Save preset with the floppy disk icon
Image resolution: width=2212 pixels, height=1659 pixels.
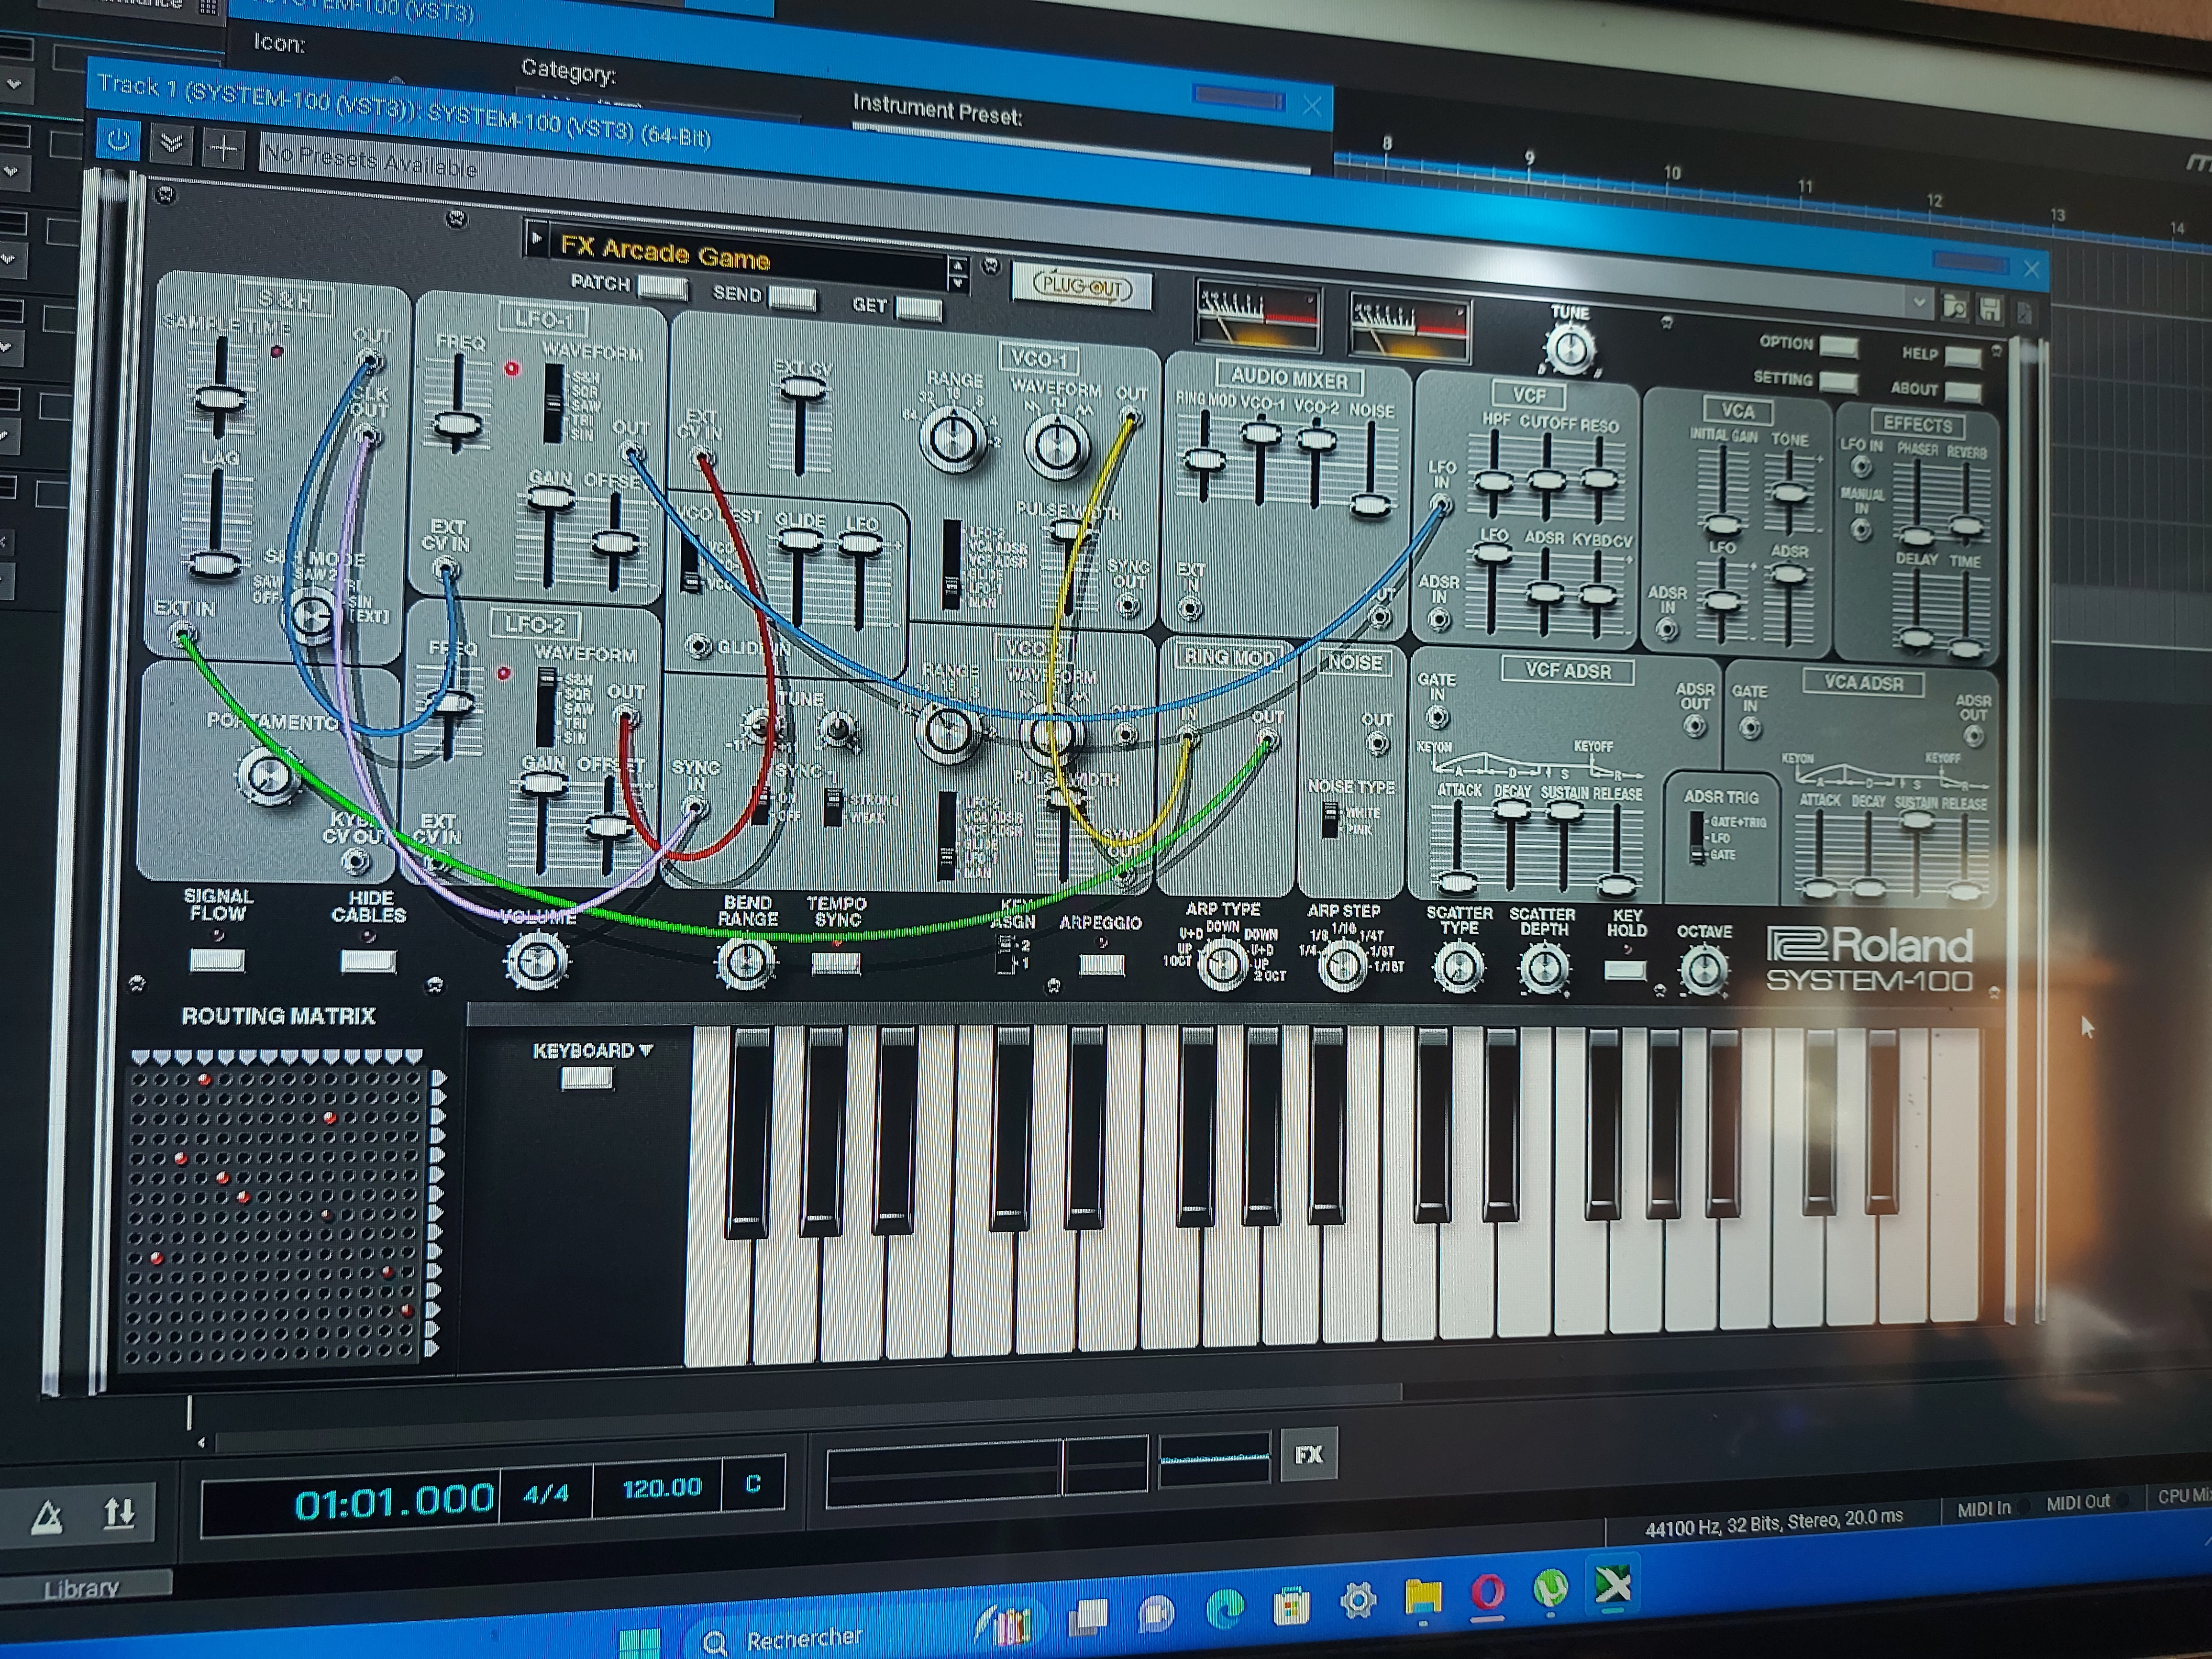(1990, 309)
